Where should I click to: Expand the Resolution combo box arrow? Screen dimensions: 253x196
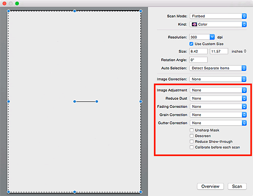pyautogui.click(x=212, y=37)
